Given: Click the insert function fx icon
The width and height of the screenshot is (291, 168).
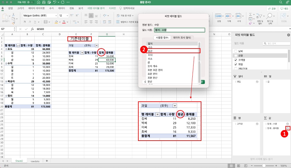Looking at the screenshot, I should click(32, 29).
